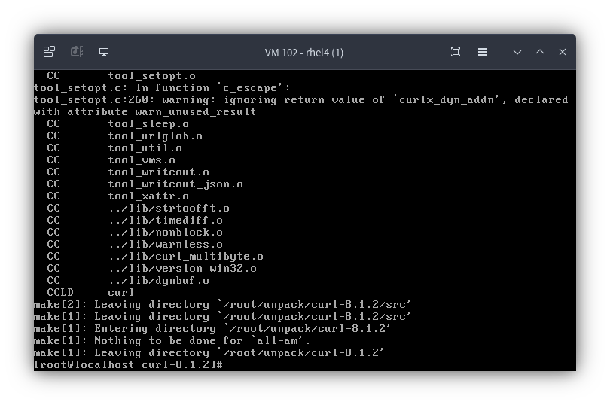The height and width of the screenshot is (405, 610).
Task: Click the ../lib/dynbuf.o output line
Action: tap(127, 281)
